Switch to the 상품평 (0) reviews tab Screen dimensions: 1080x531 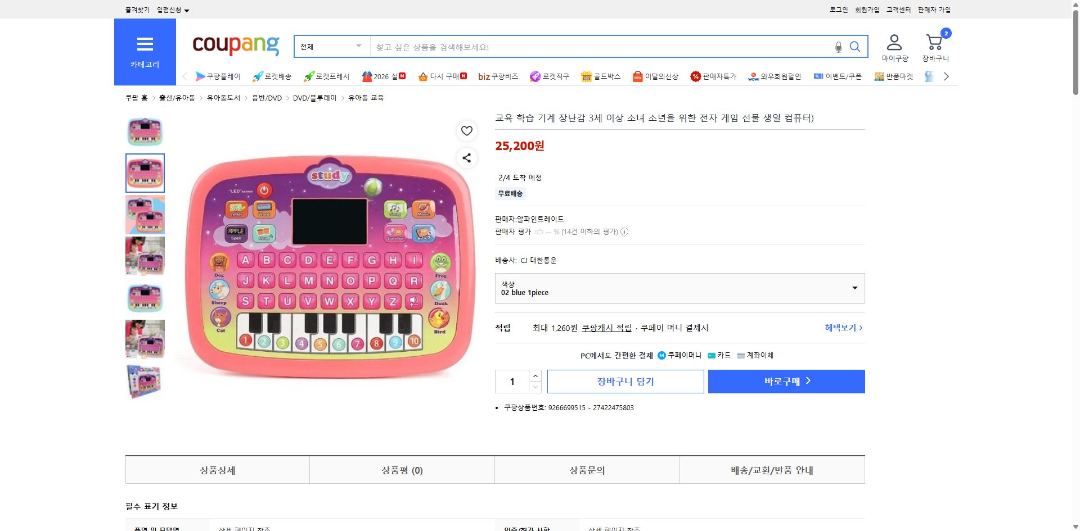click(402, 470)
